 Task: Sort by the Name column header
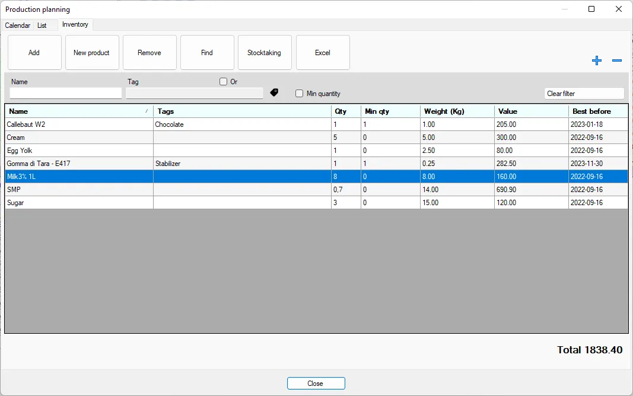click(x=79, y=111)
